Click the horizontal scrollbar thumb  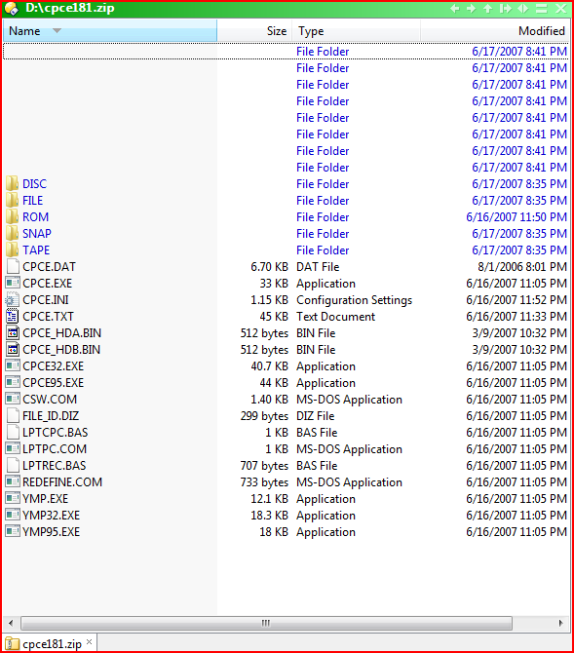(x=266, y=624)
